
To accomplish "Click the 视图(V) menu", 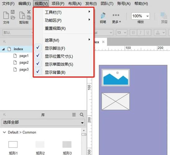I will click(41, 4).
